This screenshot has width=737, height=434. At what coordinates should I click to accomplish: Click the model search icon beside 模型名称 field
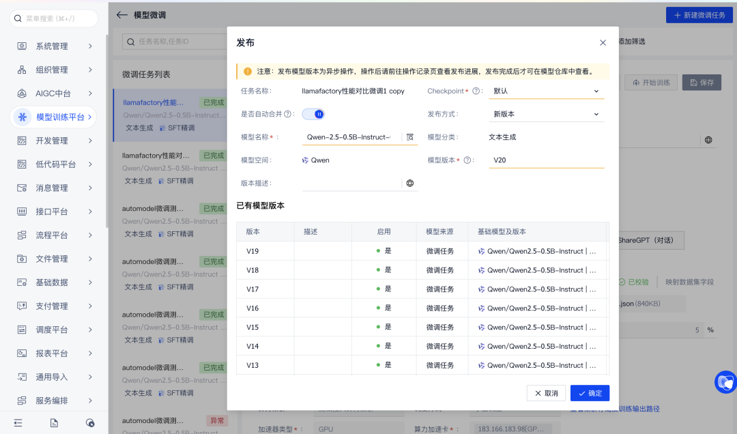tap(410, 137)
